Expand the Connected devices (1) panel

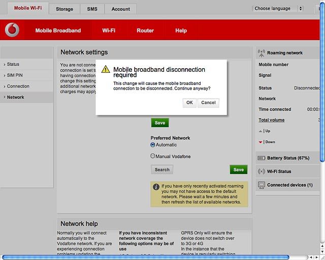[x=288, y=185]
